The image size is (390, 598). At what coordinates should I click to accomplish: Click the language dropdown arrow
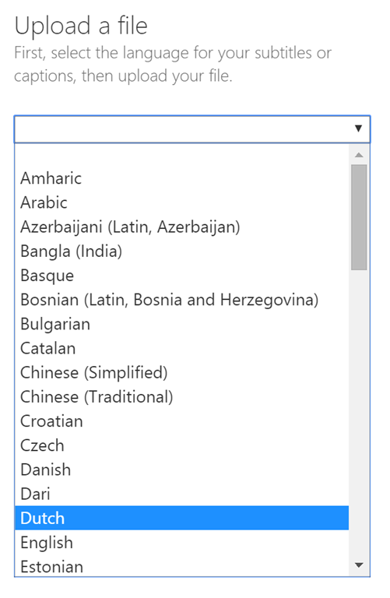point(358,128)
